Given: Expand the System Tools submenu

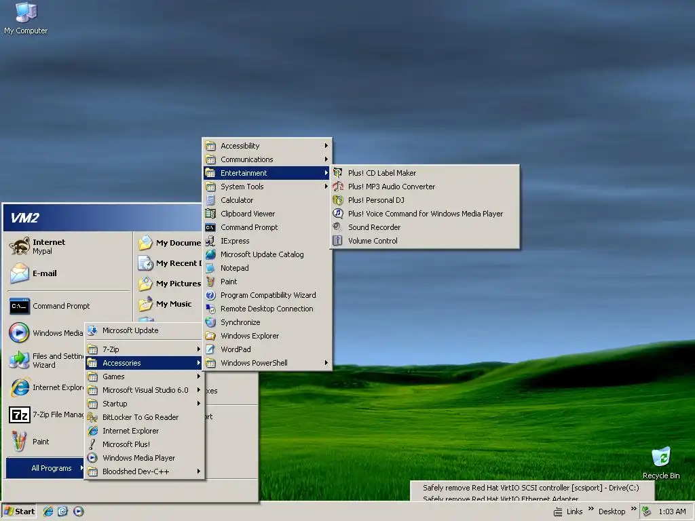Looking at the screenshot, I should pyautogui.click(x=267, y=187).
